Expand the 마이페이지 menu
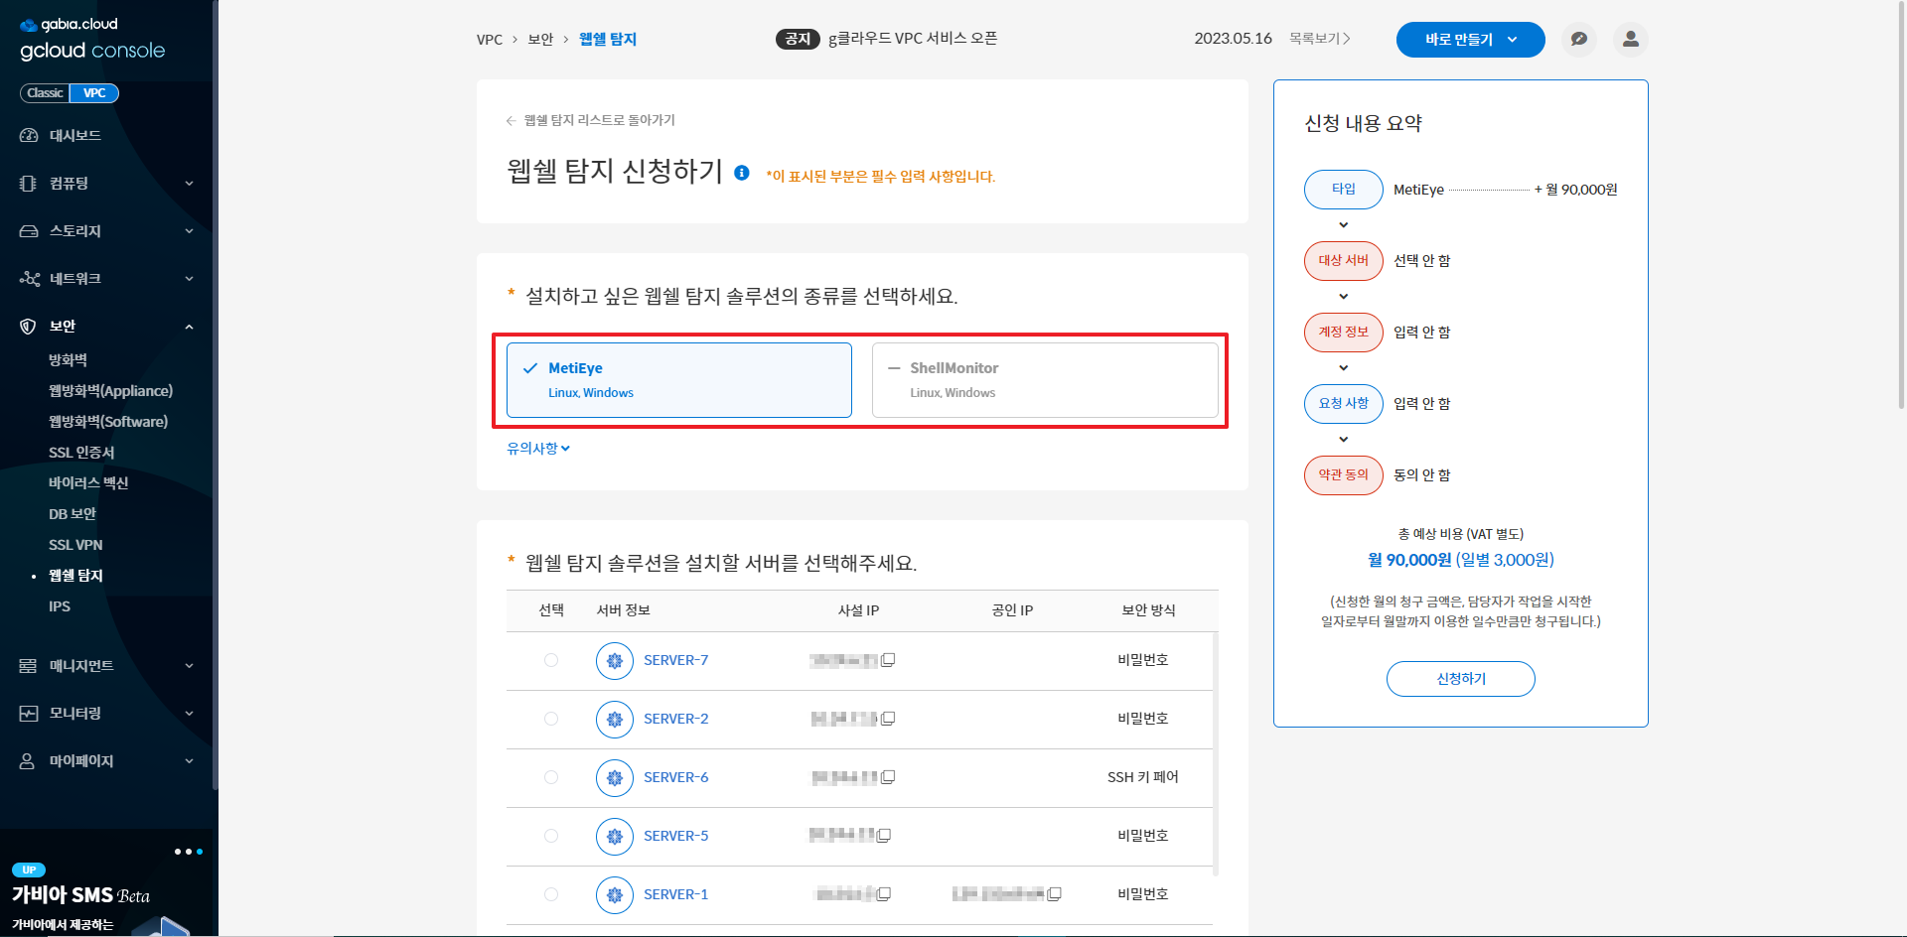The height and width of the screenshot is (937, 1907). tap(107, 760)
